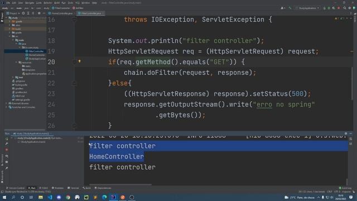
Task: Open Version Control tool window
Action: click(x=15, y=188)
